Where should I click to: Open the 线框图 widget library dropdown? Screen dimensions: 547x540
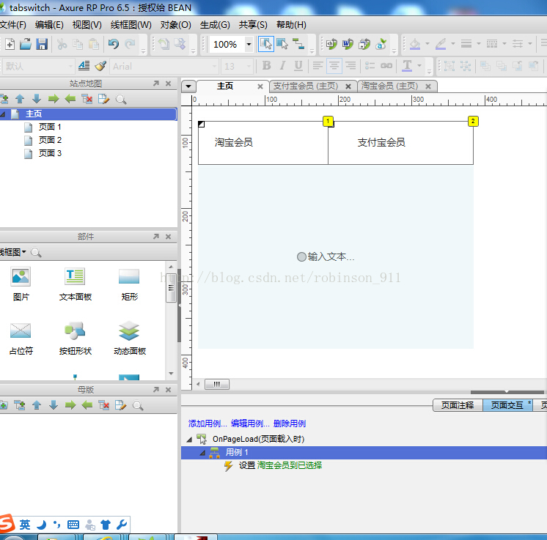[x=12, y=252]
